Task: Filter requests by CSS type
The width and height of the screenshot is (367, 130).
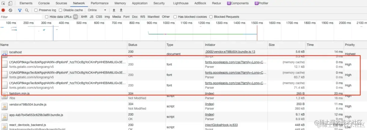Action: click(99, 17)
